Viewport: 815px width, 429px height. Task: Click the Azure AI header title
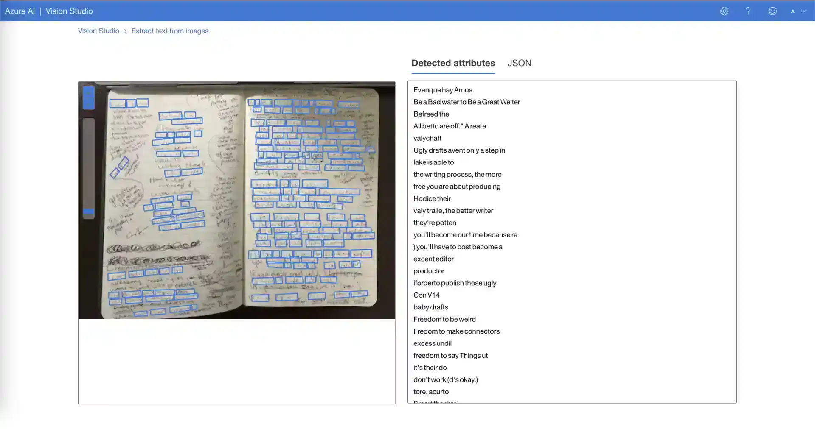click(x=20, y=11)
